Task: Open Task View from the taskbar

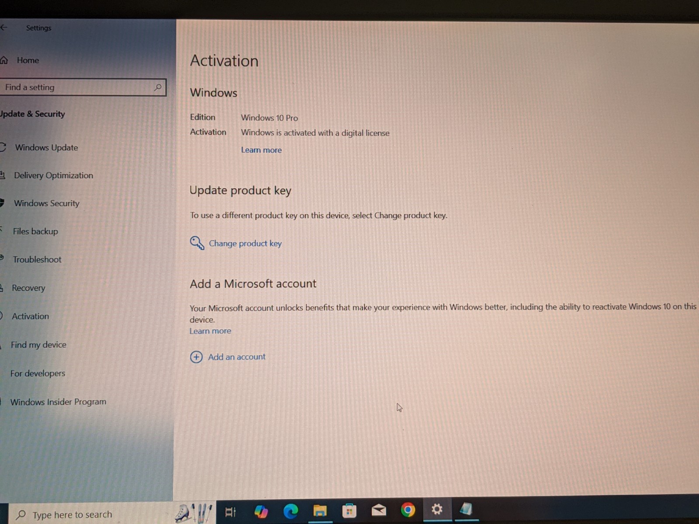Action: (x=230, y=511)
